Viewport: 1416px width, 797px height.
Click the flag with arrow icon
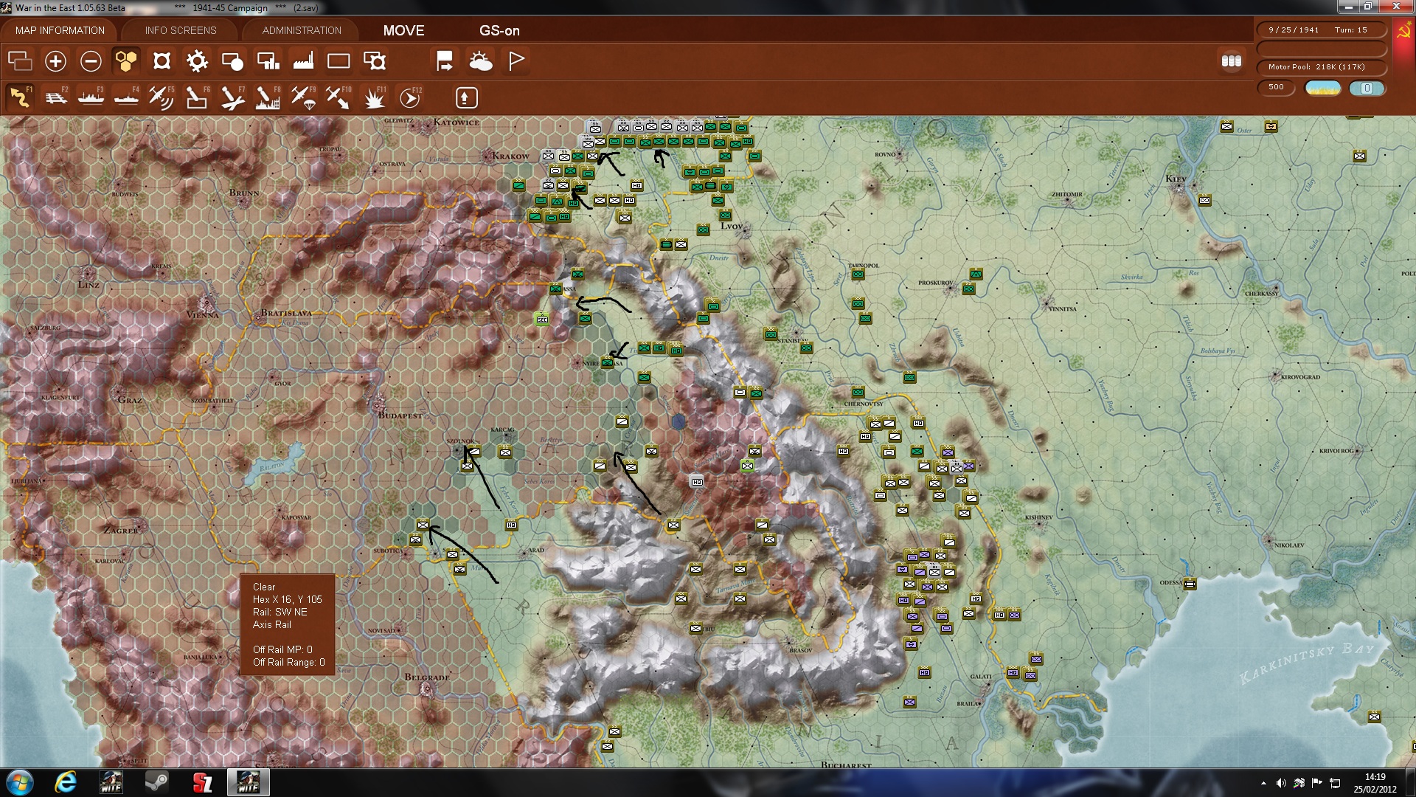click(x=445, y=61)
